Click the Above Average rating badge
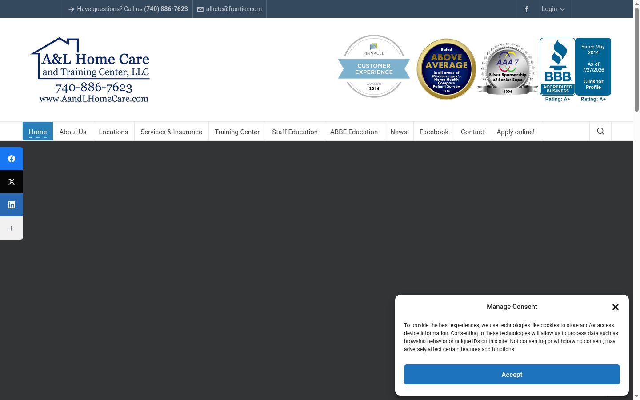The height and width of the screenshot is (400, 640). 446,69
